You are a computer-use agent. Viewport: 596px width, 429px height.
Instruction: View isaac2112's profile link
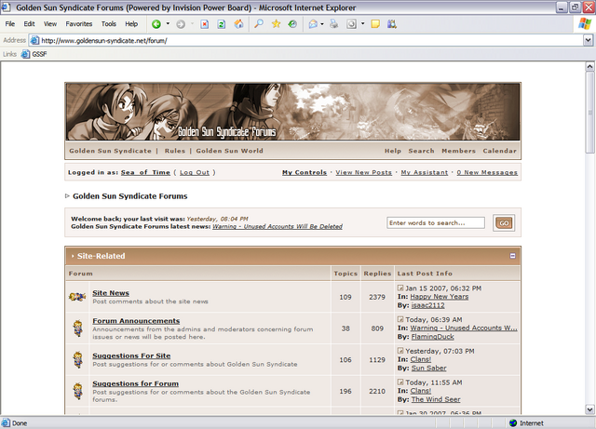click(427, 305)
